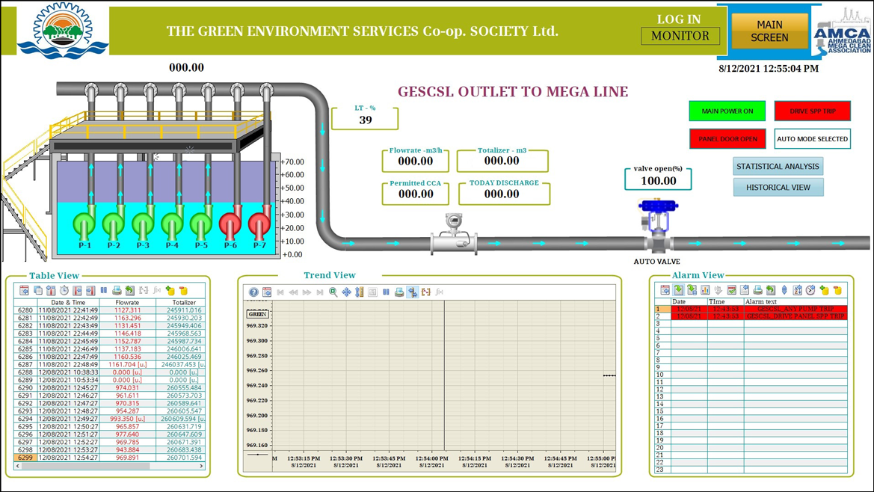Open STATISTICAL ANALYSIS view
The image size is (874, 492).
[x=778, y=167]
